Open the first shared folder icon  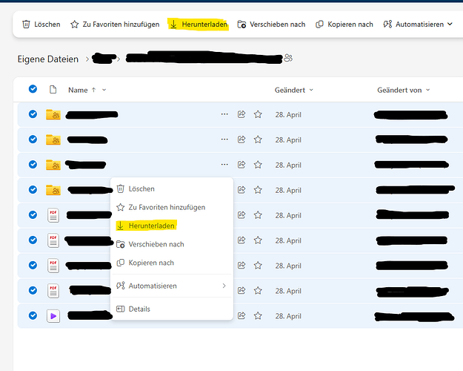coord(53,114)
